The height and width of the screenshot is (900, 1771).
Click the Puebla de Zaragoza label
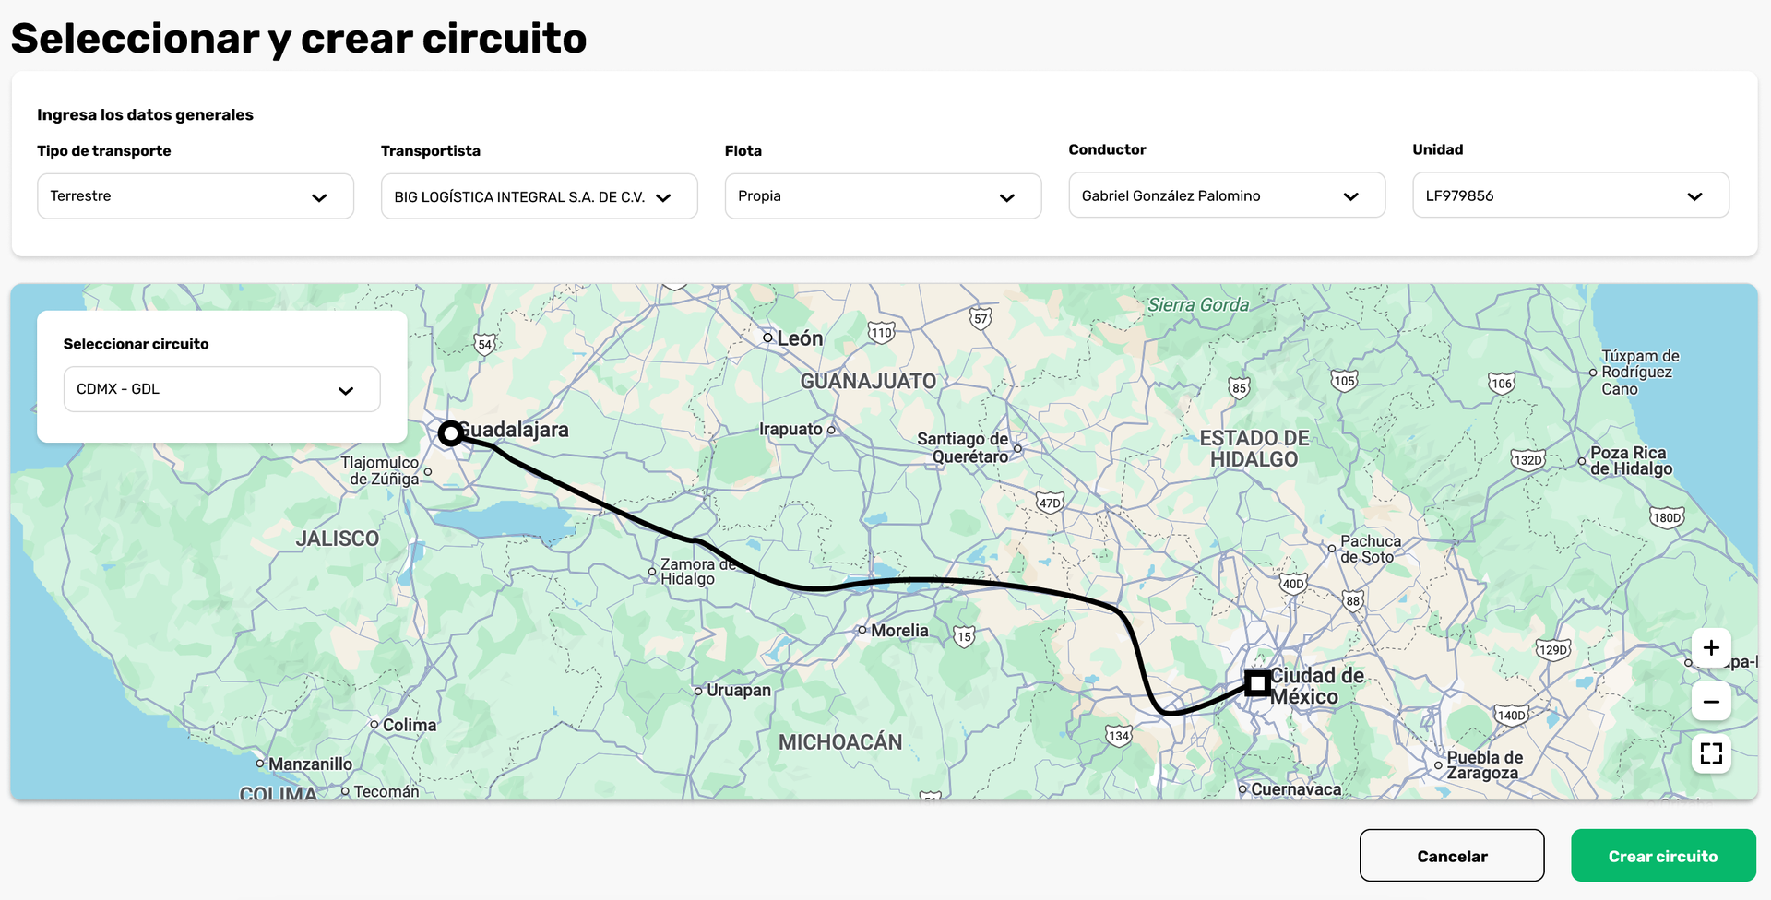click(x=1484, y=765)
